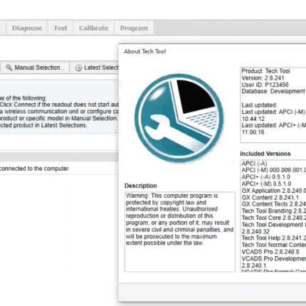Select the 'Tech Tool Core 2.8.240' entry

(274, 218)
